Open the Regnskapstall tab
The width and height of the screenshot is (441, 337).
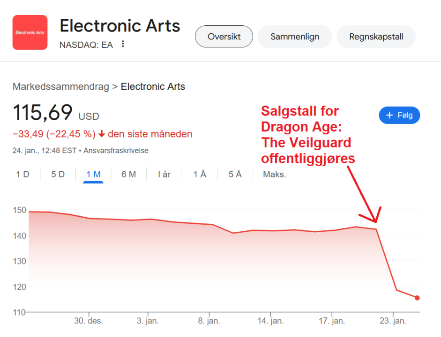click(376, 37)
